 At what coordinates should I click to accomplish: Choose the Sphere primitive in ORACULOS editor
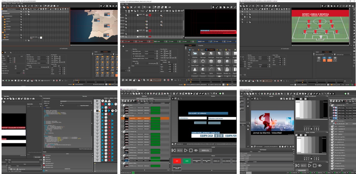227,61
